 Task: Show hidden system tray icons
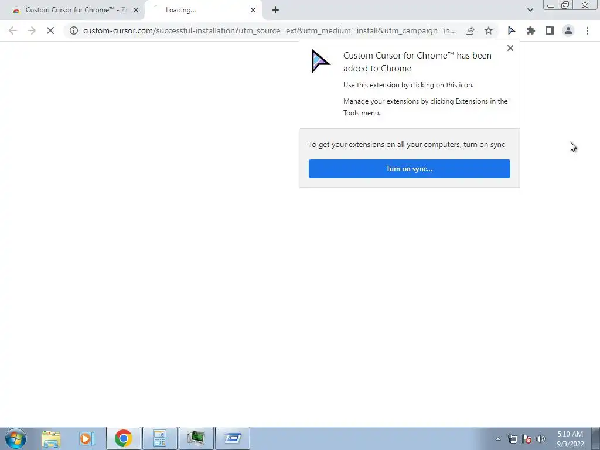pyautogui.click(x=498, y=439)
